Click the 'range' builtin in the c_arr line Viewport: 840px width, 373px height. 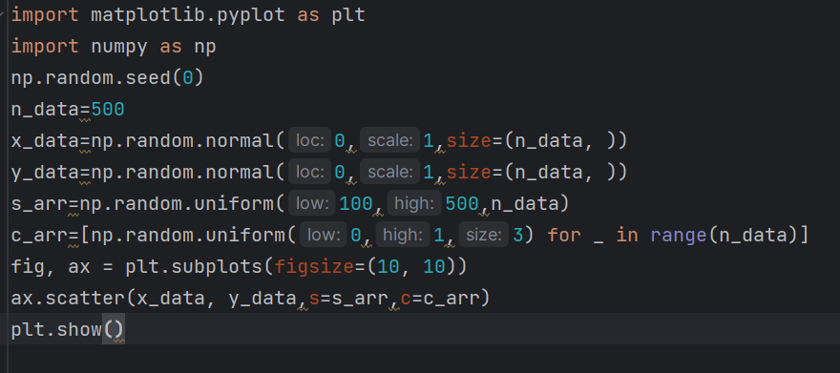tap(679, 235)
